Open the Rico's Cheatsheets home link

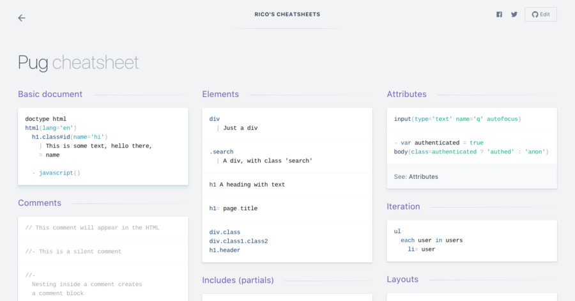tap(287, 14)
